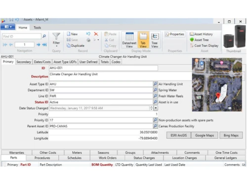The width and height of the screenshot is (247, 185).
Task: Open the Schedules tab
Action: (x=75, y=158)
